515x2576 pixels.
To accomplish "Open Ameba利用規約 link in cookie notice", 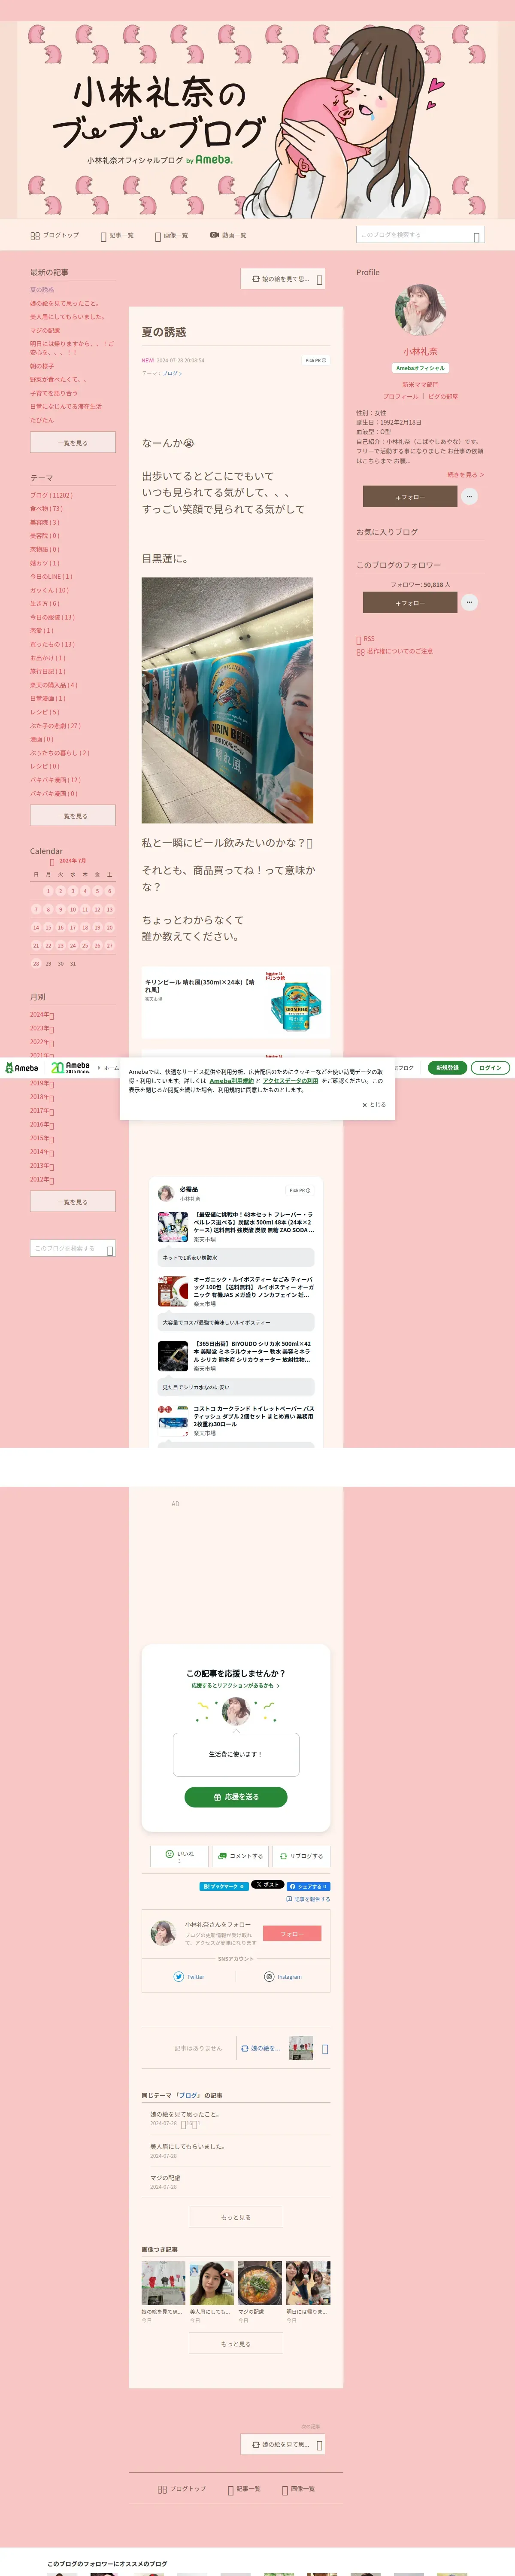I will [231, 1081].
